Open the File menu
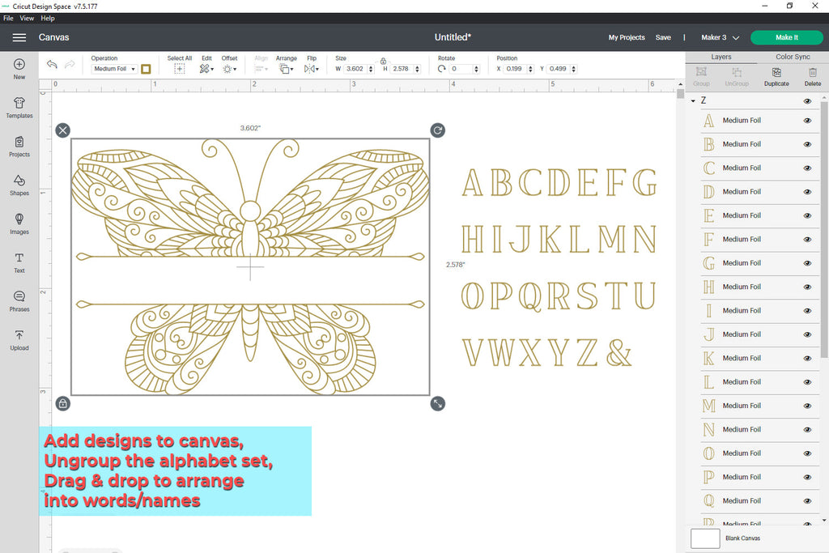 click(x=8, y=18)
